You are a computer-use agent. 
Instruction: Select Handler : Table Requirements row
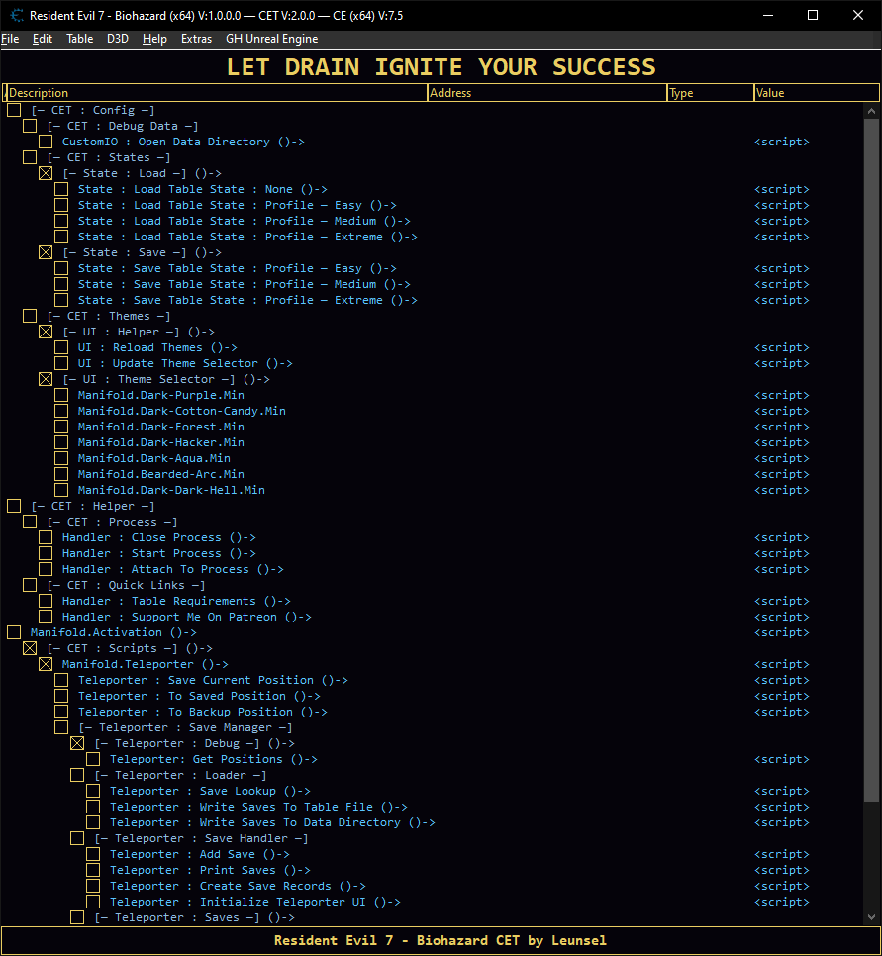click(176, 601)
